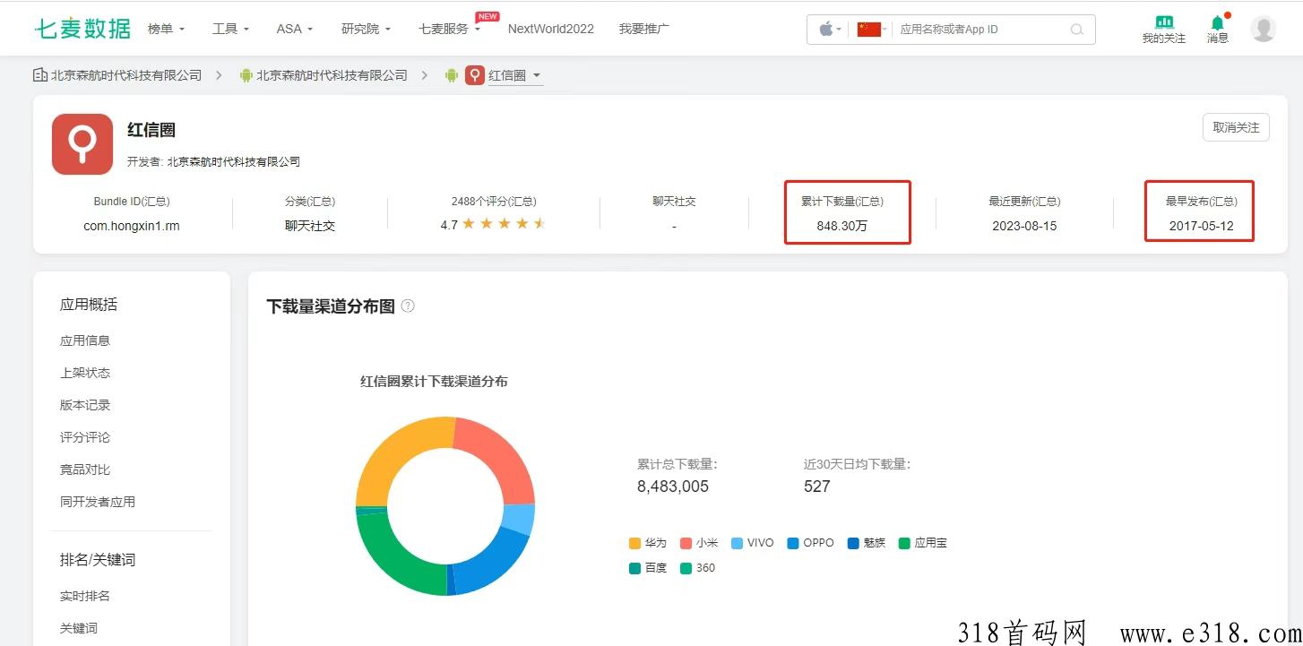Open second 北京森航时代科技有限公司 breadcrumb link
The width and height of the screenshot is (1303, 646).
(332, 75)
